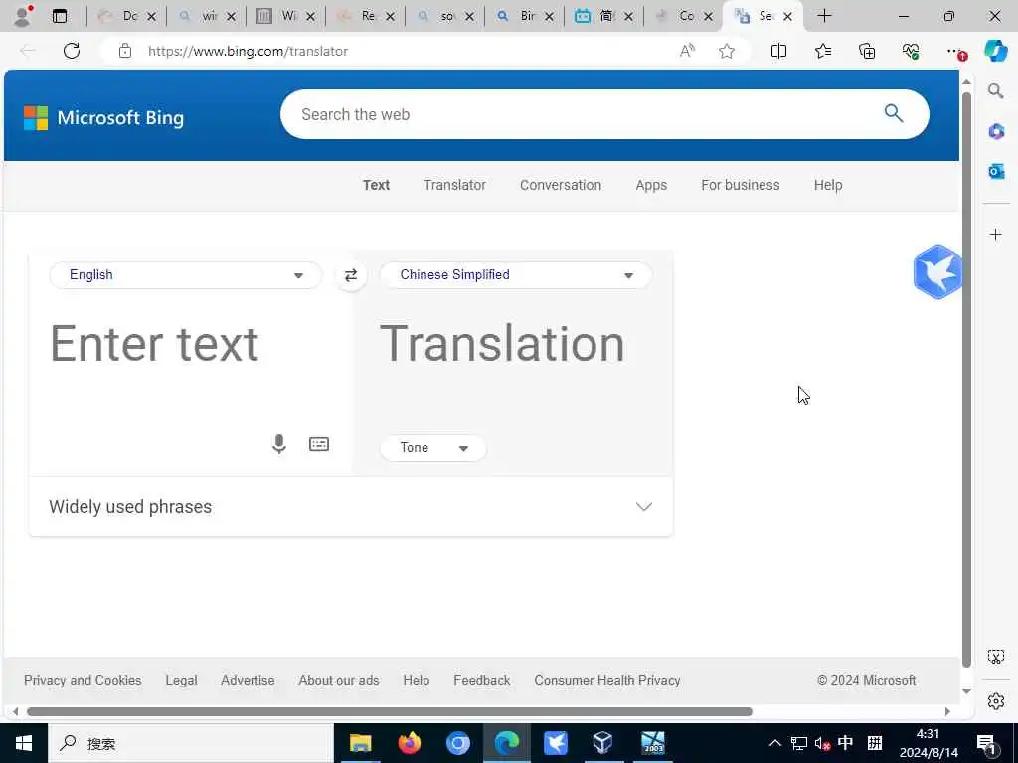Open About our ads link
Screen dimensions: 1018x763
tap(338, 680)
